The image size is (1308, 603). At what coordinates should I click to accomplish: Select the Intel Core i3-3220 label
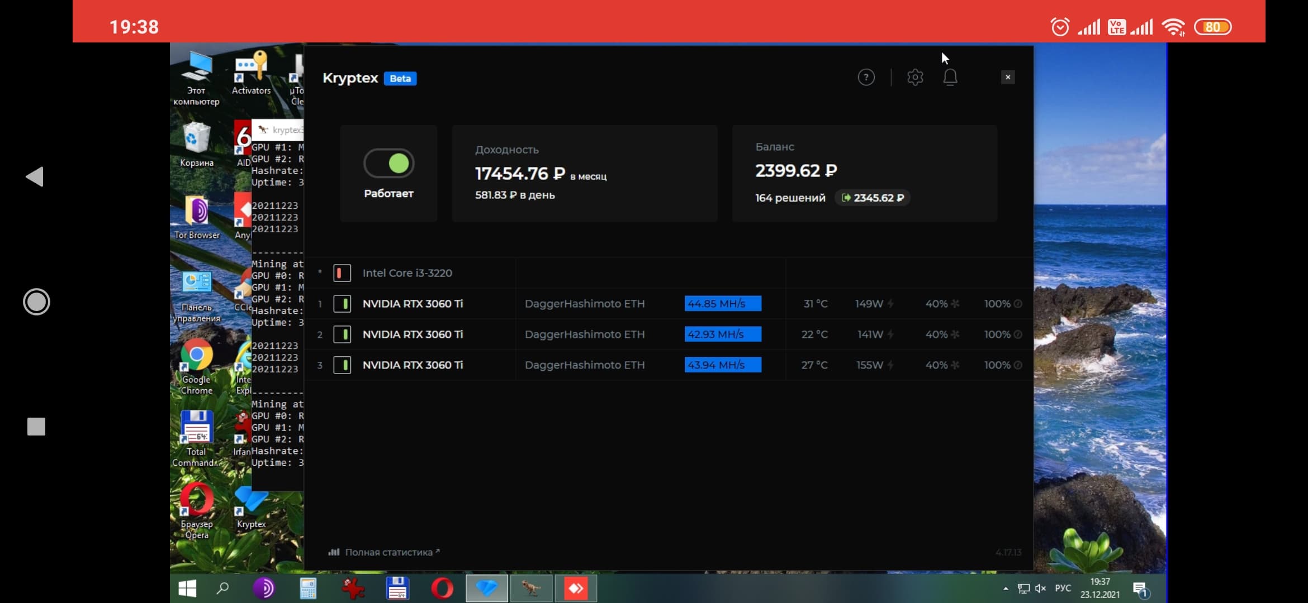pyautogui.click(x=407, y=273)
